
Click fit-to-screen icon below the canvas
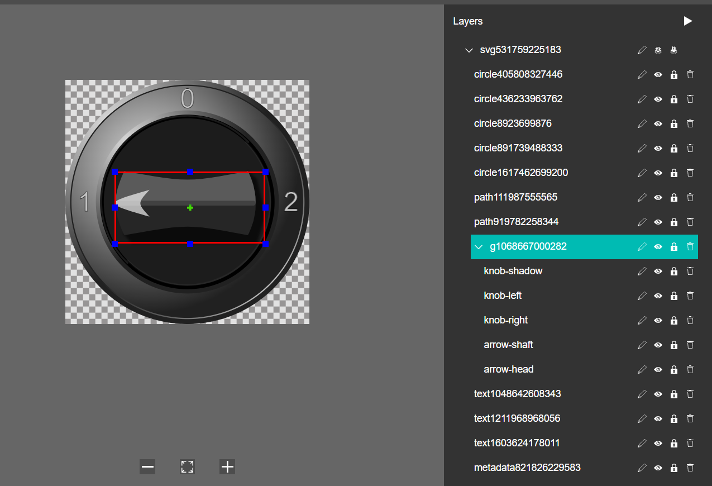click(187, 467)
